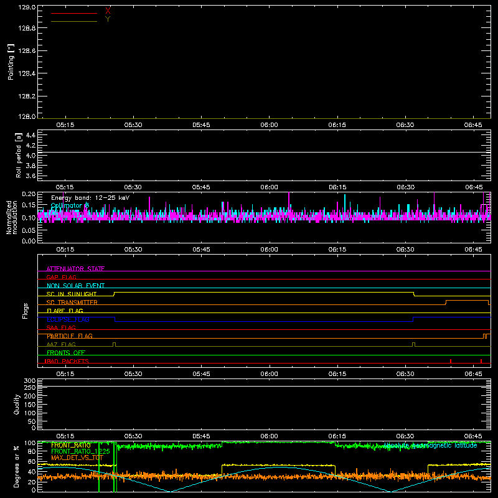The height and width of the screenshot is (498, 498).
Task: Click the SC_TRANSMITTER flag label
Action: tap(72, 303)
